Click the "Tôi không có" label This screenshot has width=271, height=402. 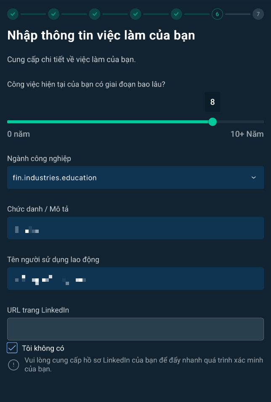point(43,348)
